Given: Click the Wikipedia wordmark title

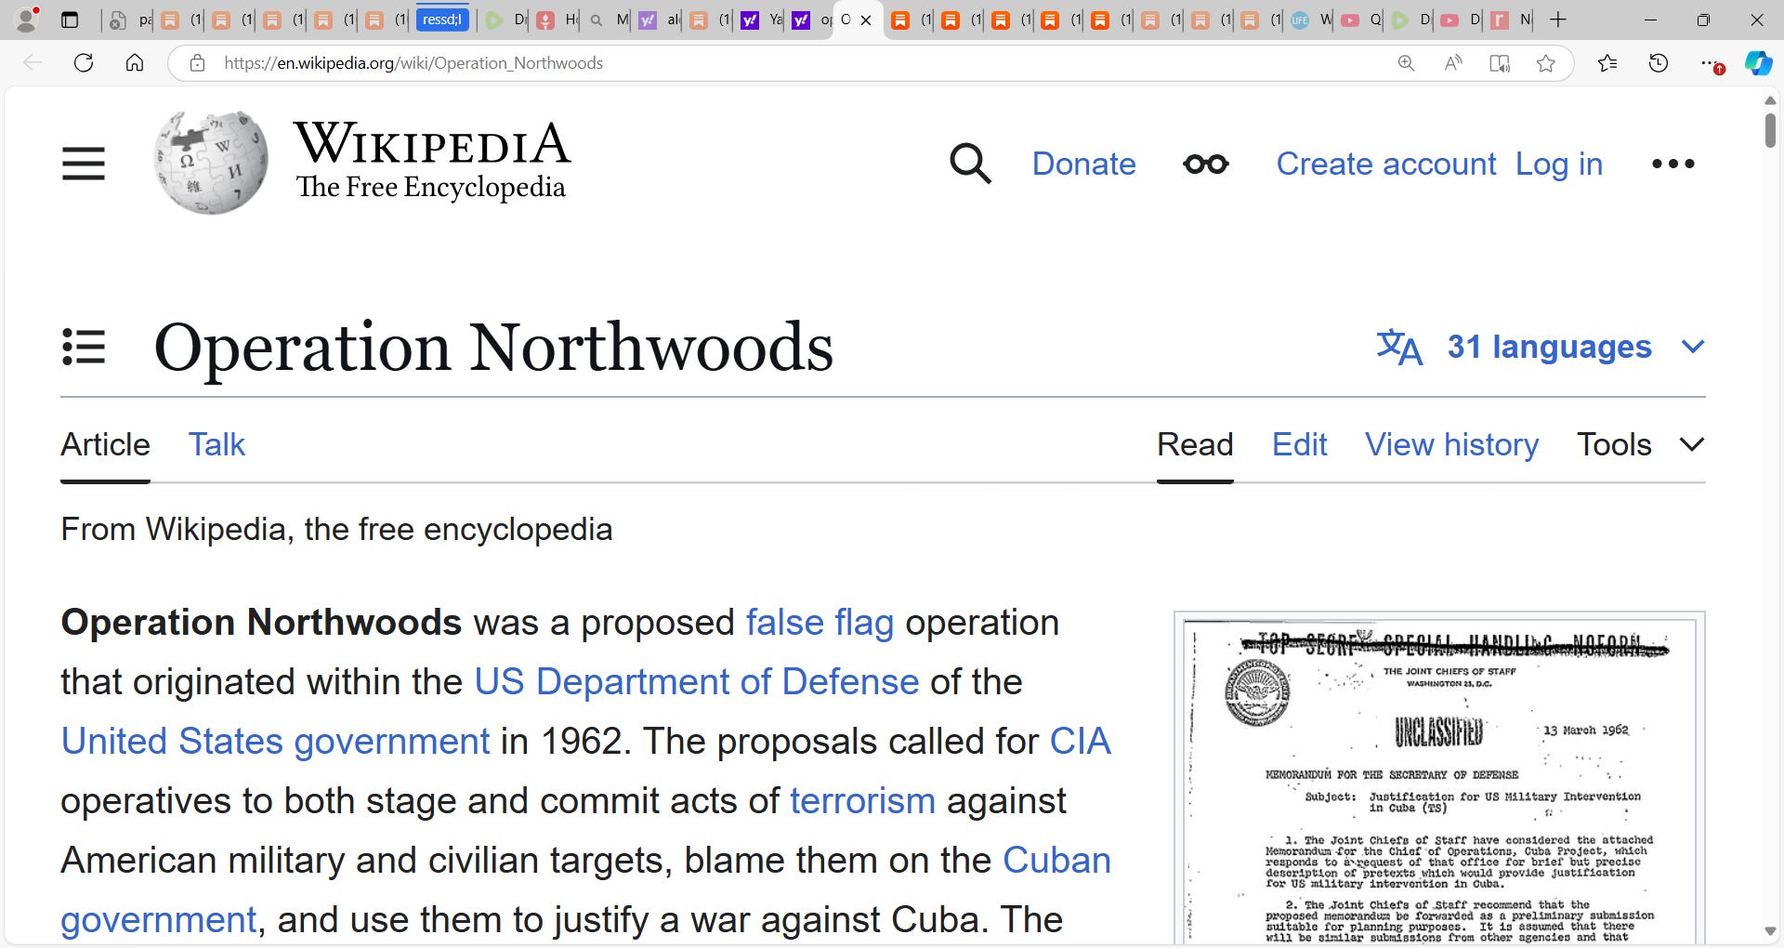Looking at the screenshot, I should [x=432, y=143].
